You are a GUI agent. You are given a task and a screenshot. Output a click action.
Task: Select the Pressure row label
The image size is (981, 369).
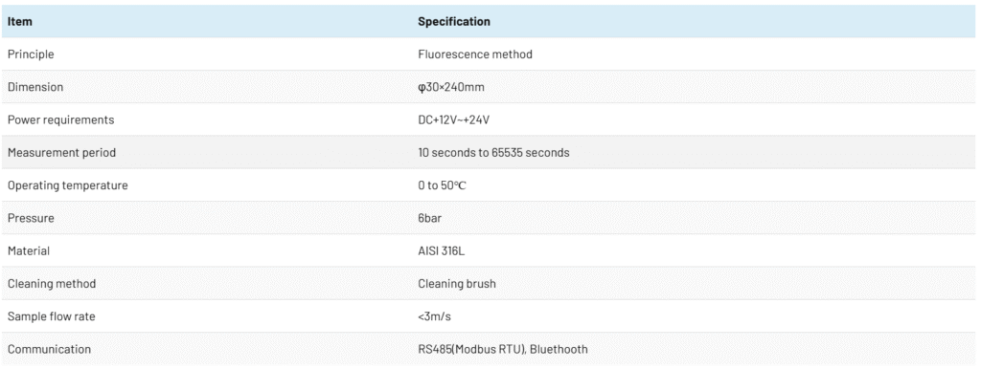[x=31, y=219]
